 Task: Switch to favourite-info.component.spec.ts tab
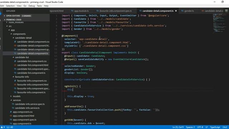point(115,11)
